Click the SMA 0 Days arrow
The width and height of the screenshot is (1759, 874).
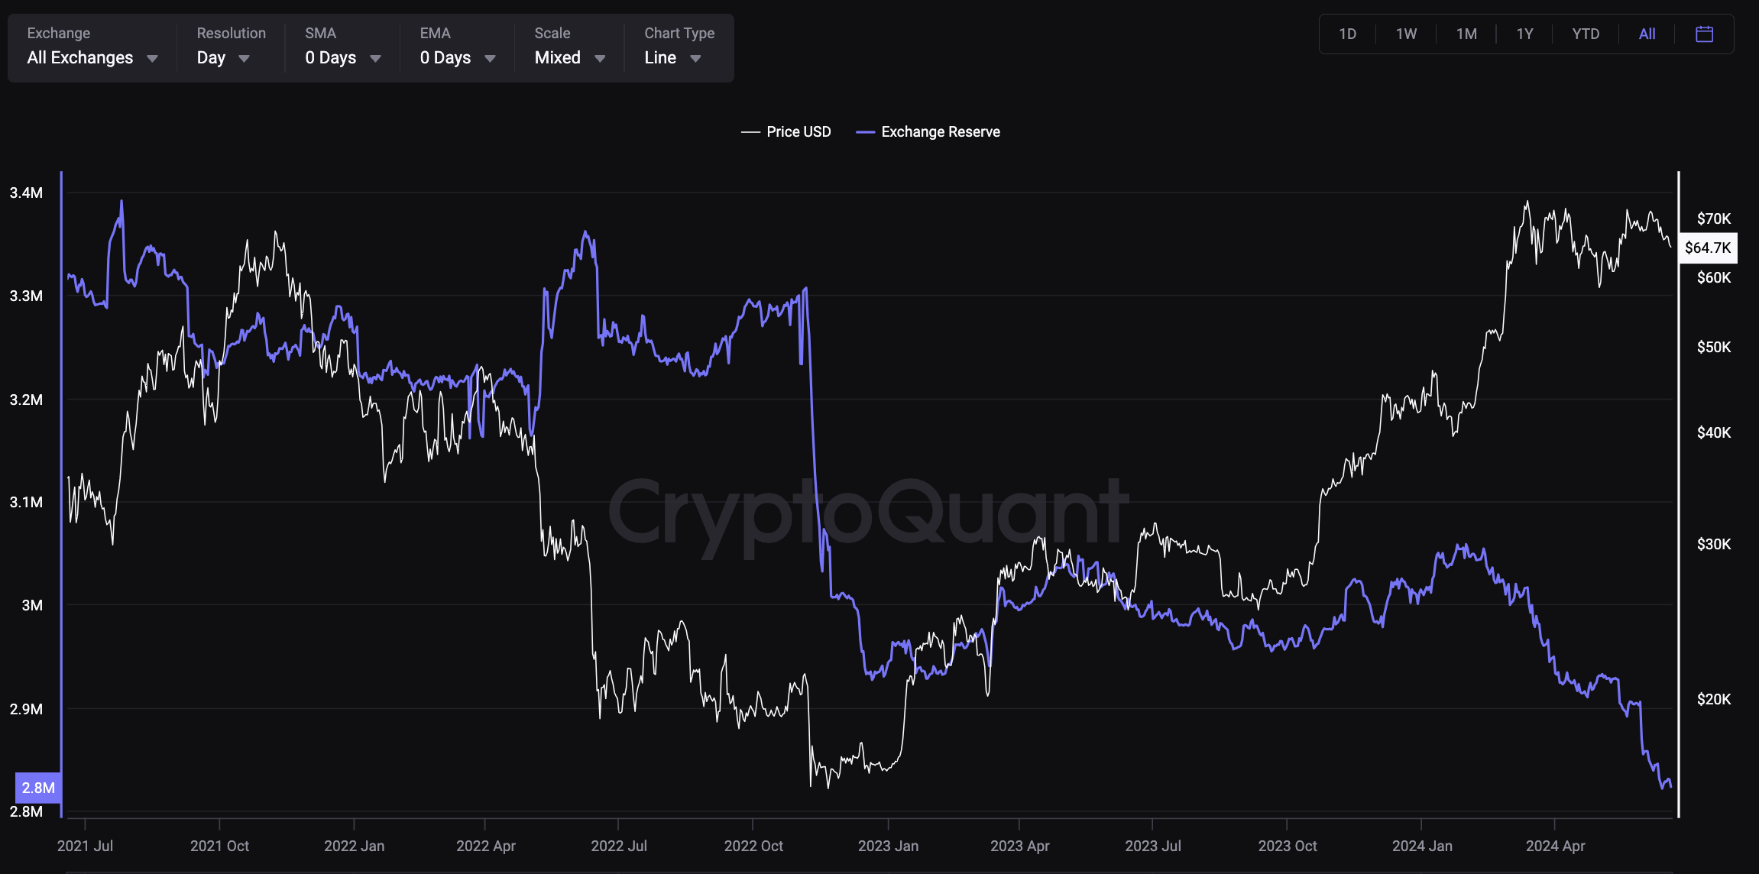(x=375, y=59)
